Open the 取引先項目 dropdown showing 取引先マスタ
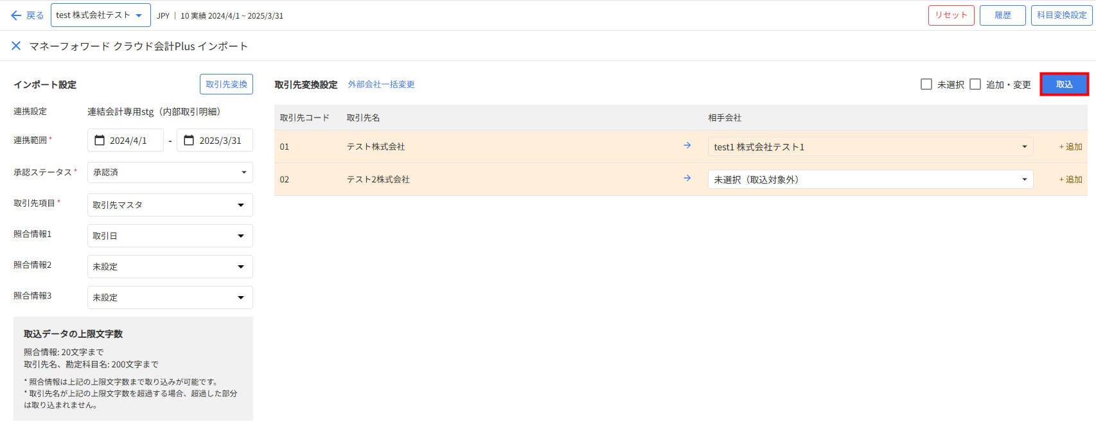Screen dimensions: 1096x431 point(170,205)
